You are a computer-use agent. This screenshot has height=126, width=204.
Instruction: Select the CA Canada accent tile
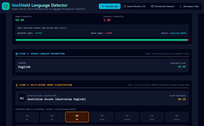click(x=127, y=117)
